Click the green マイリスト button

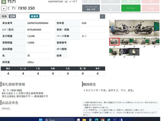pos(131,8)
